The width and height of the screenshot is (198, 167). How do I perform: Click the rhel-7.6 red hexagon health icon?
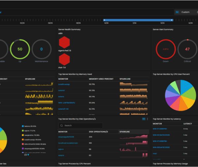[x=64, y=59]
